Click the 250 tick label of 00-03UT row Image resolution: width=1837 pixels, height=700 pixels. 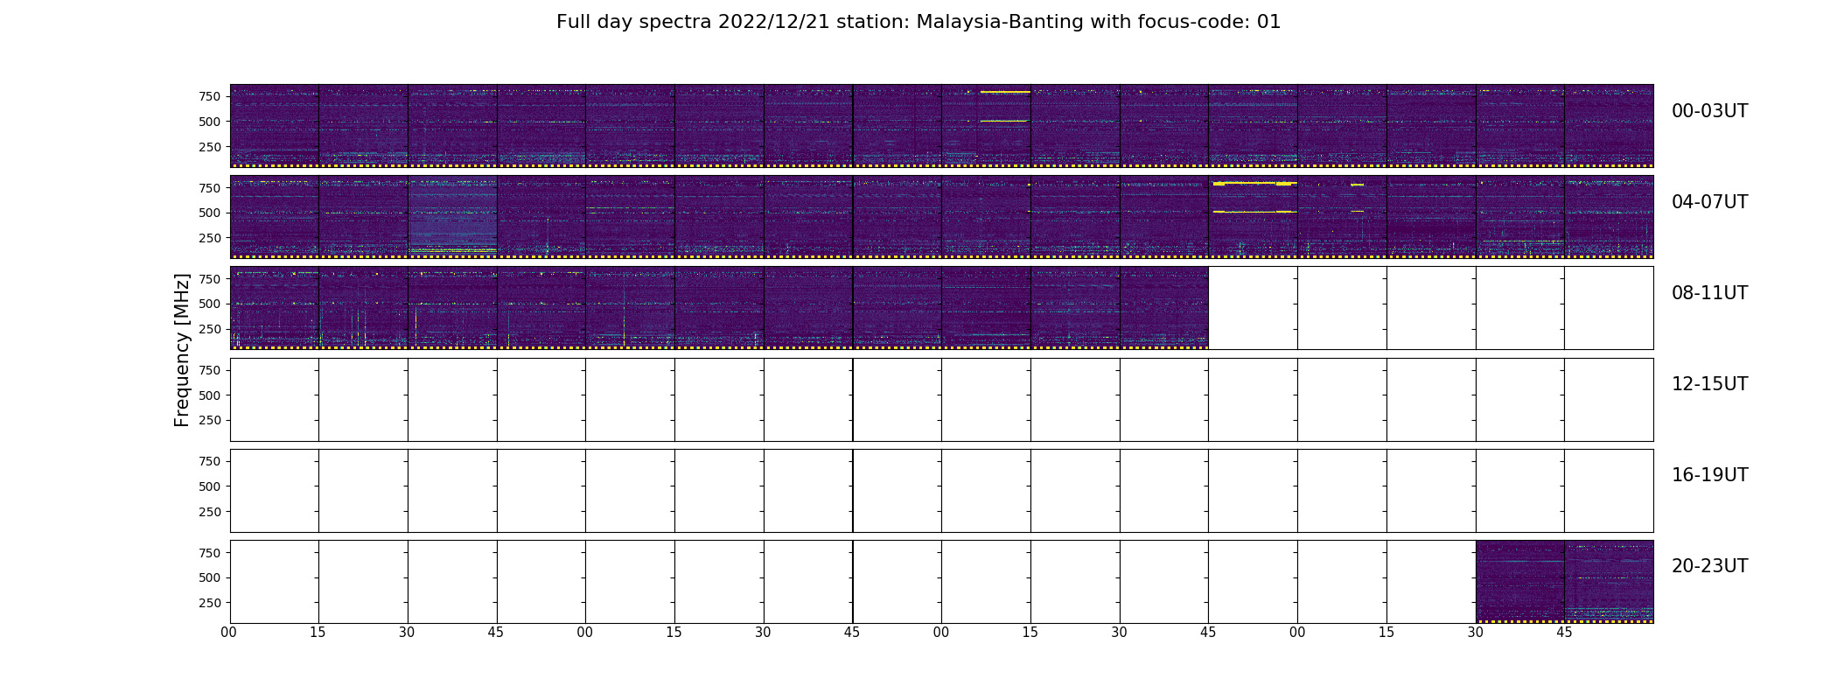tap(209, 147)
